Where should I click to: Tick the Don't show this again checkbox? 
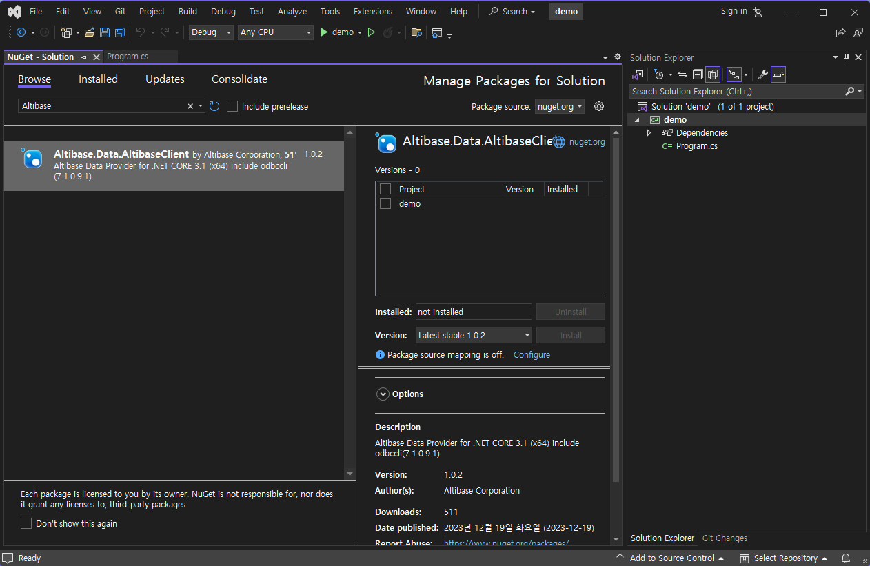pos(26,523)
